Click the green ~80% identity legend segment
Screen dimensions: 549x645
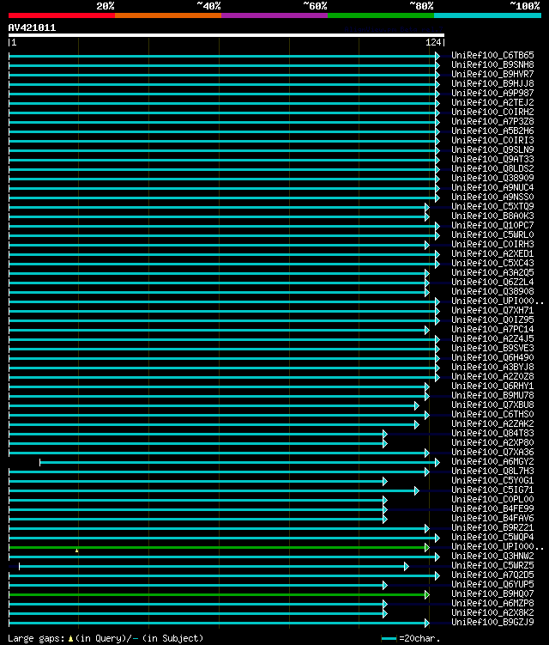(381, 15)
